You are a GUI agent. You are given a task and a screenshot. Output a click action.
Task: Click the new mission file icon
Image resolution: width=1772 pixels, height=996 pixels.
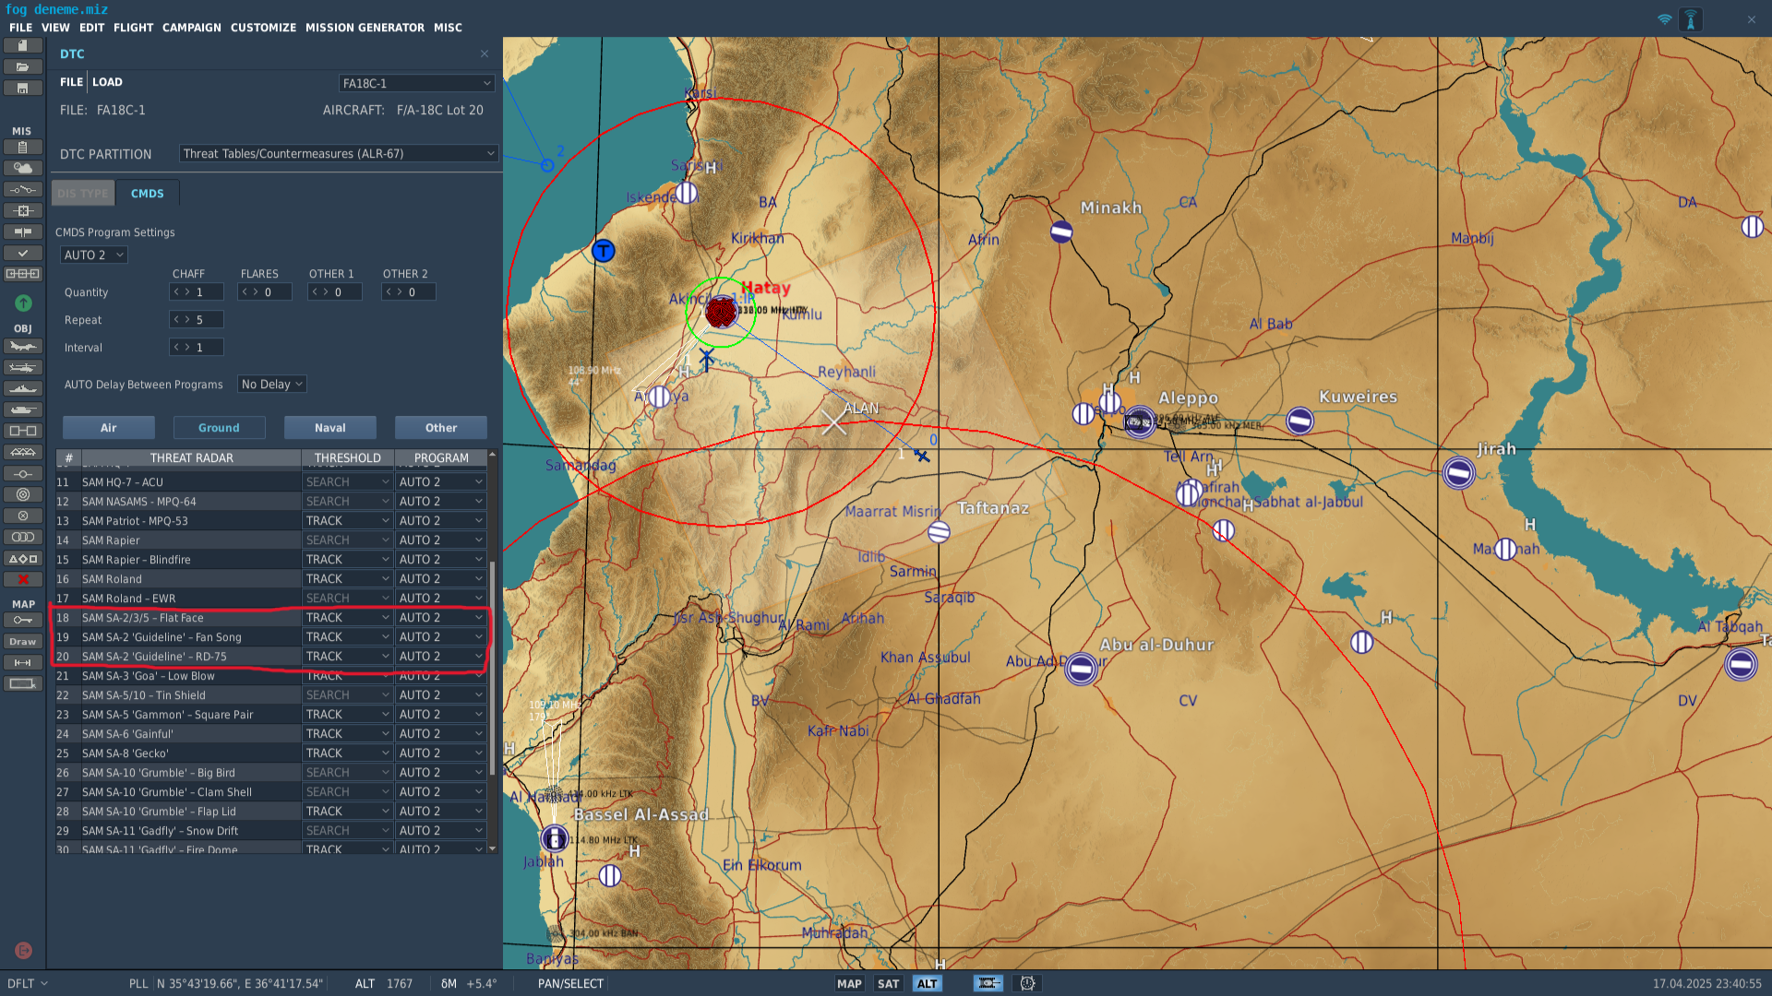pyautogui.click(x=23, y=45)
